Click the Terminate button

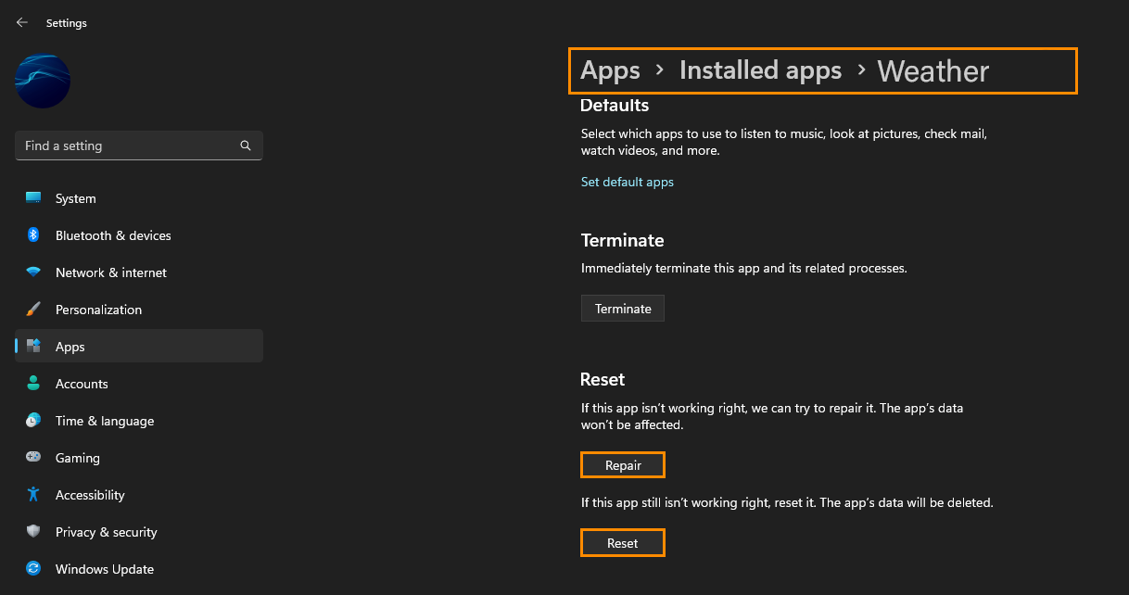click(x=623, y=309)
